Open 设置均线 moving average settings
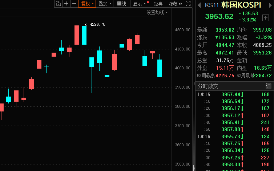The height and width of the screenshot is (171, 274). pos(157,12)
